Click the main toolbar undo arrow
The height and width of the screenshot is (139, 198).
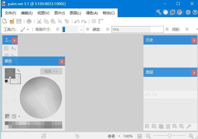[77, 22]
